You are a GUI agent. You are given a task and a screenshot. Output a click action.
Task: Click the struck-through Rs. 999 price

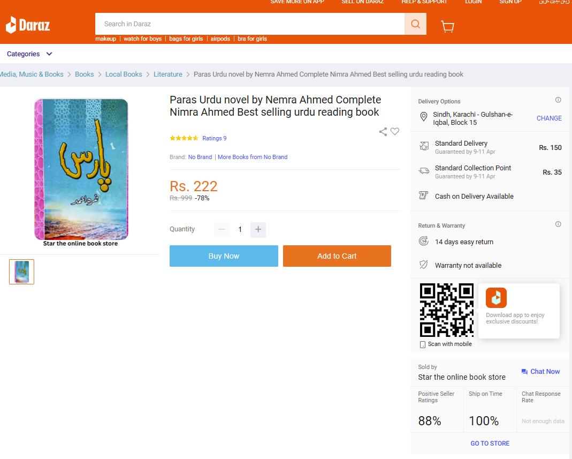pyautogui.click(x=180, y=198)
